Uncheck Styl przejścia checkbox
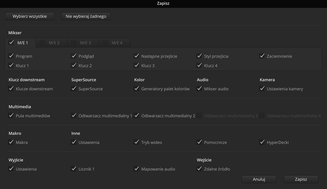Viewport: 327px width, 189px height. [x=199, y=56]
